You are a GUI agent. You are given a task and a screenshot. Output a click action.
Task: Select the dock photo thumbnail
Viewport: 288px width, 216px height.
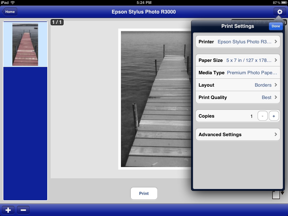25,44
